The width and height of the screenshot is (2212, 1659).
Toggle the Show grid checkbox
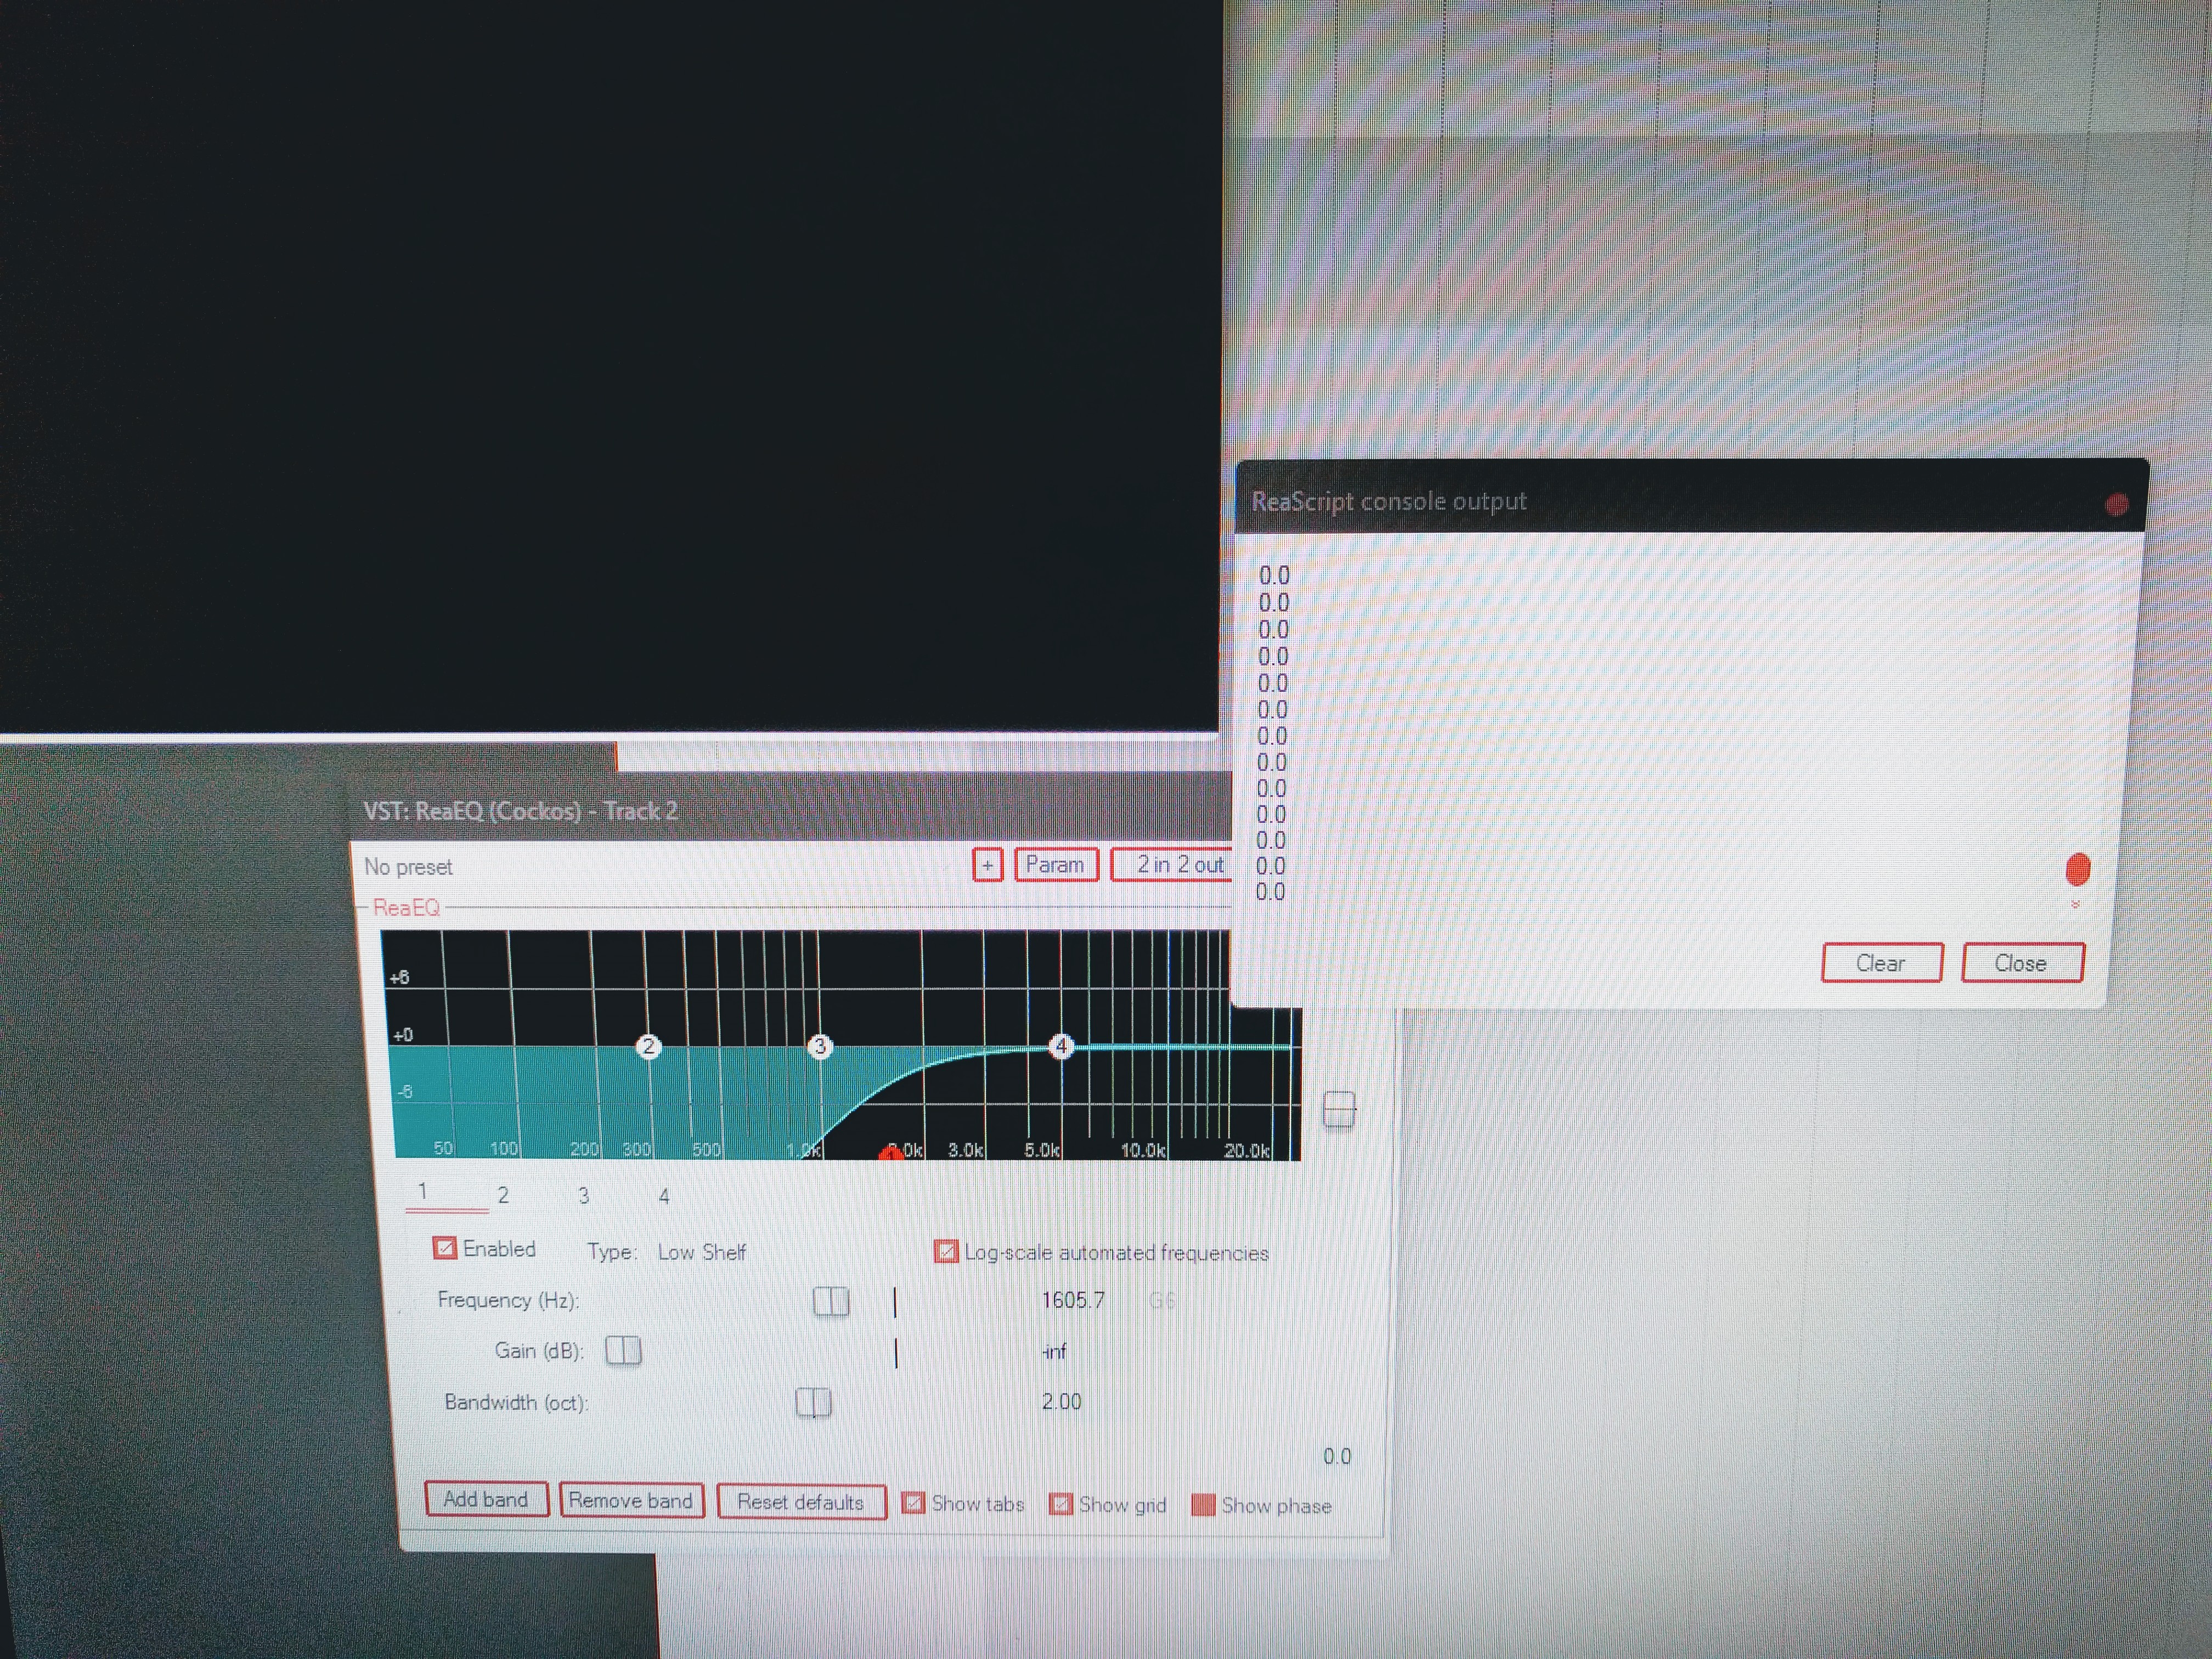[x=1061, y=1505]
